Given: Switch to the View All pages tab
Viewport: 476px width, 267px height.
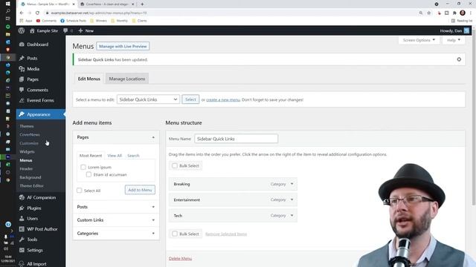Looking at the screenshot, I should pyautogui.click(x=115, y=156).
